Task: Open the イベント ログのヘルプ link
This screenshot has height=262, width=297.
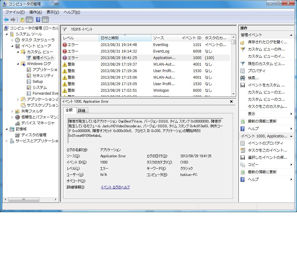Action: [x=115, y=187]
